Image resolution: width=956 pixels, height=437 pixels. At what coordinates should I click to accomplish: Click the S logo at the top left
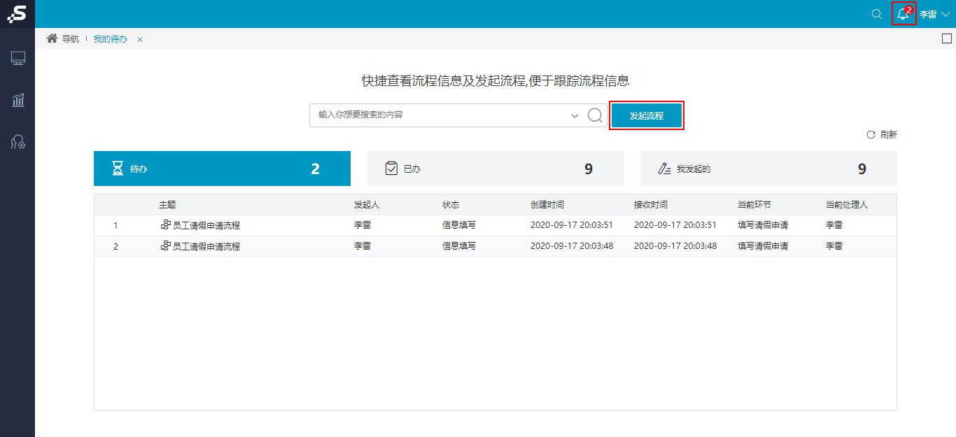17,14
